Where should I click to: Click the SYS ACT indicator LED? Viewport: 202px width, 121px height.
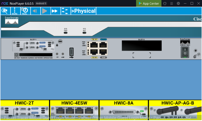[x=84, y=33]
